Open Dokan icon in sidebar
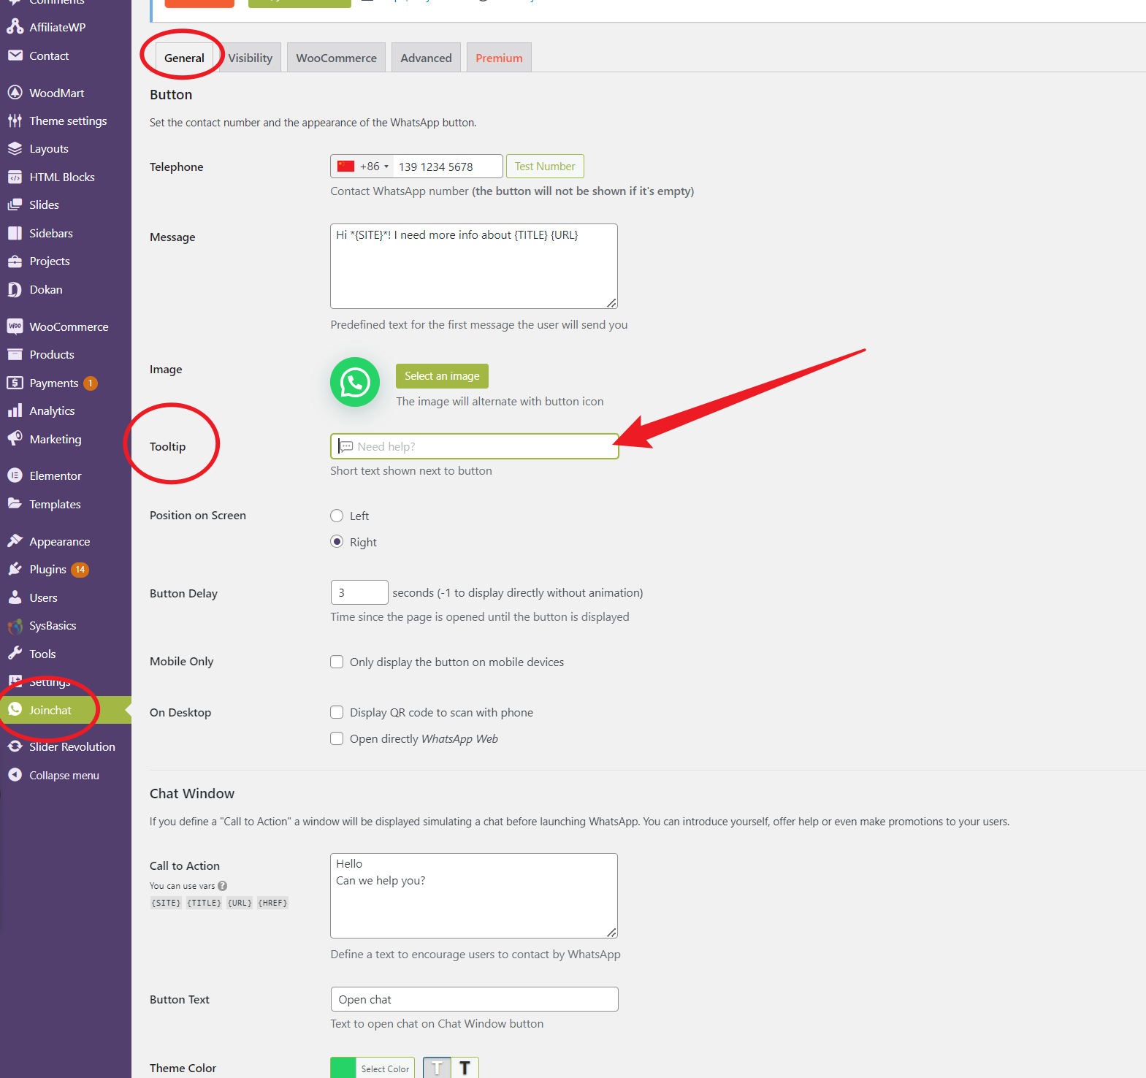Image resolution: width=1146 pixels, height=1078 pixels. pyautogui.click(x=15, y=289)
